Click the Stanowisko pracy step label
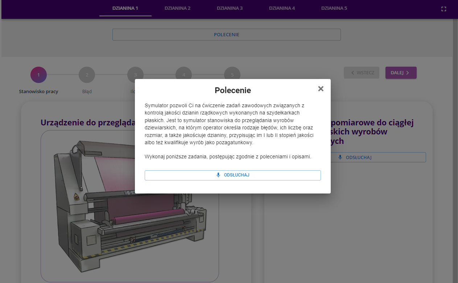This screenshot has height=283, width=458. [38, 92]
